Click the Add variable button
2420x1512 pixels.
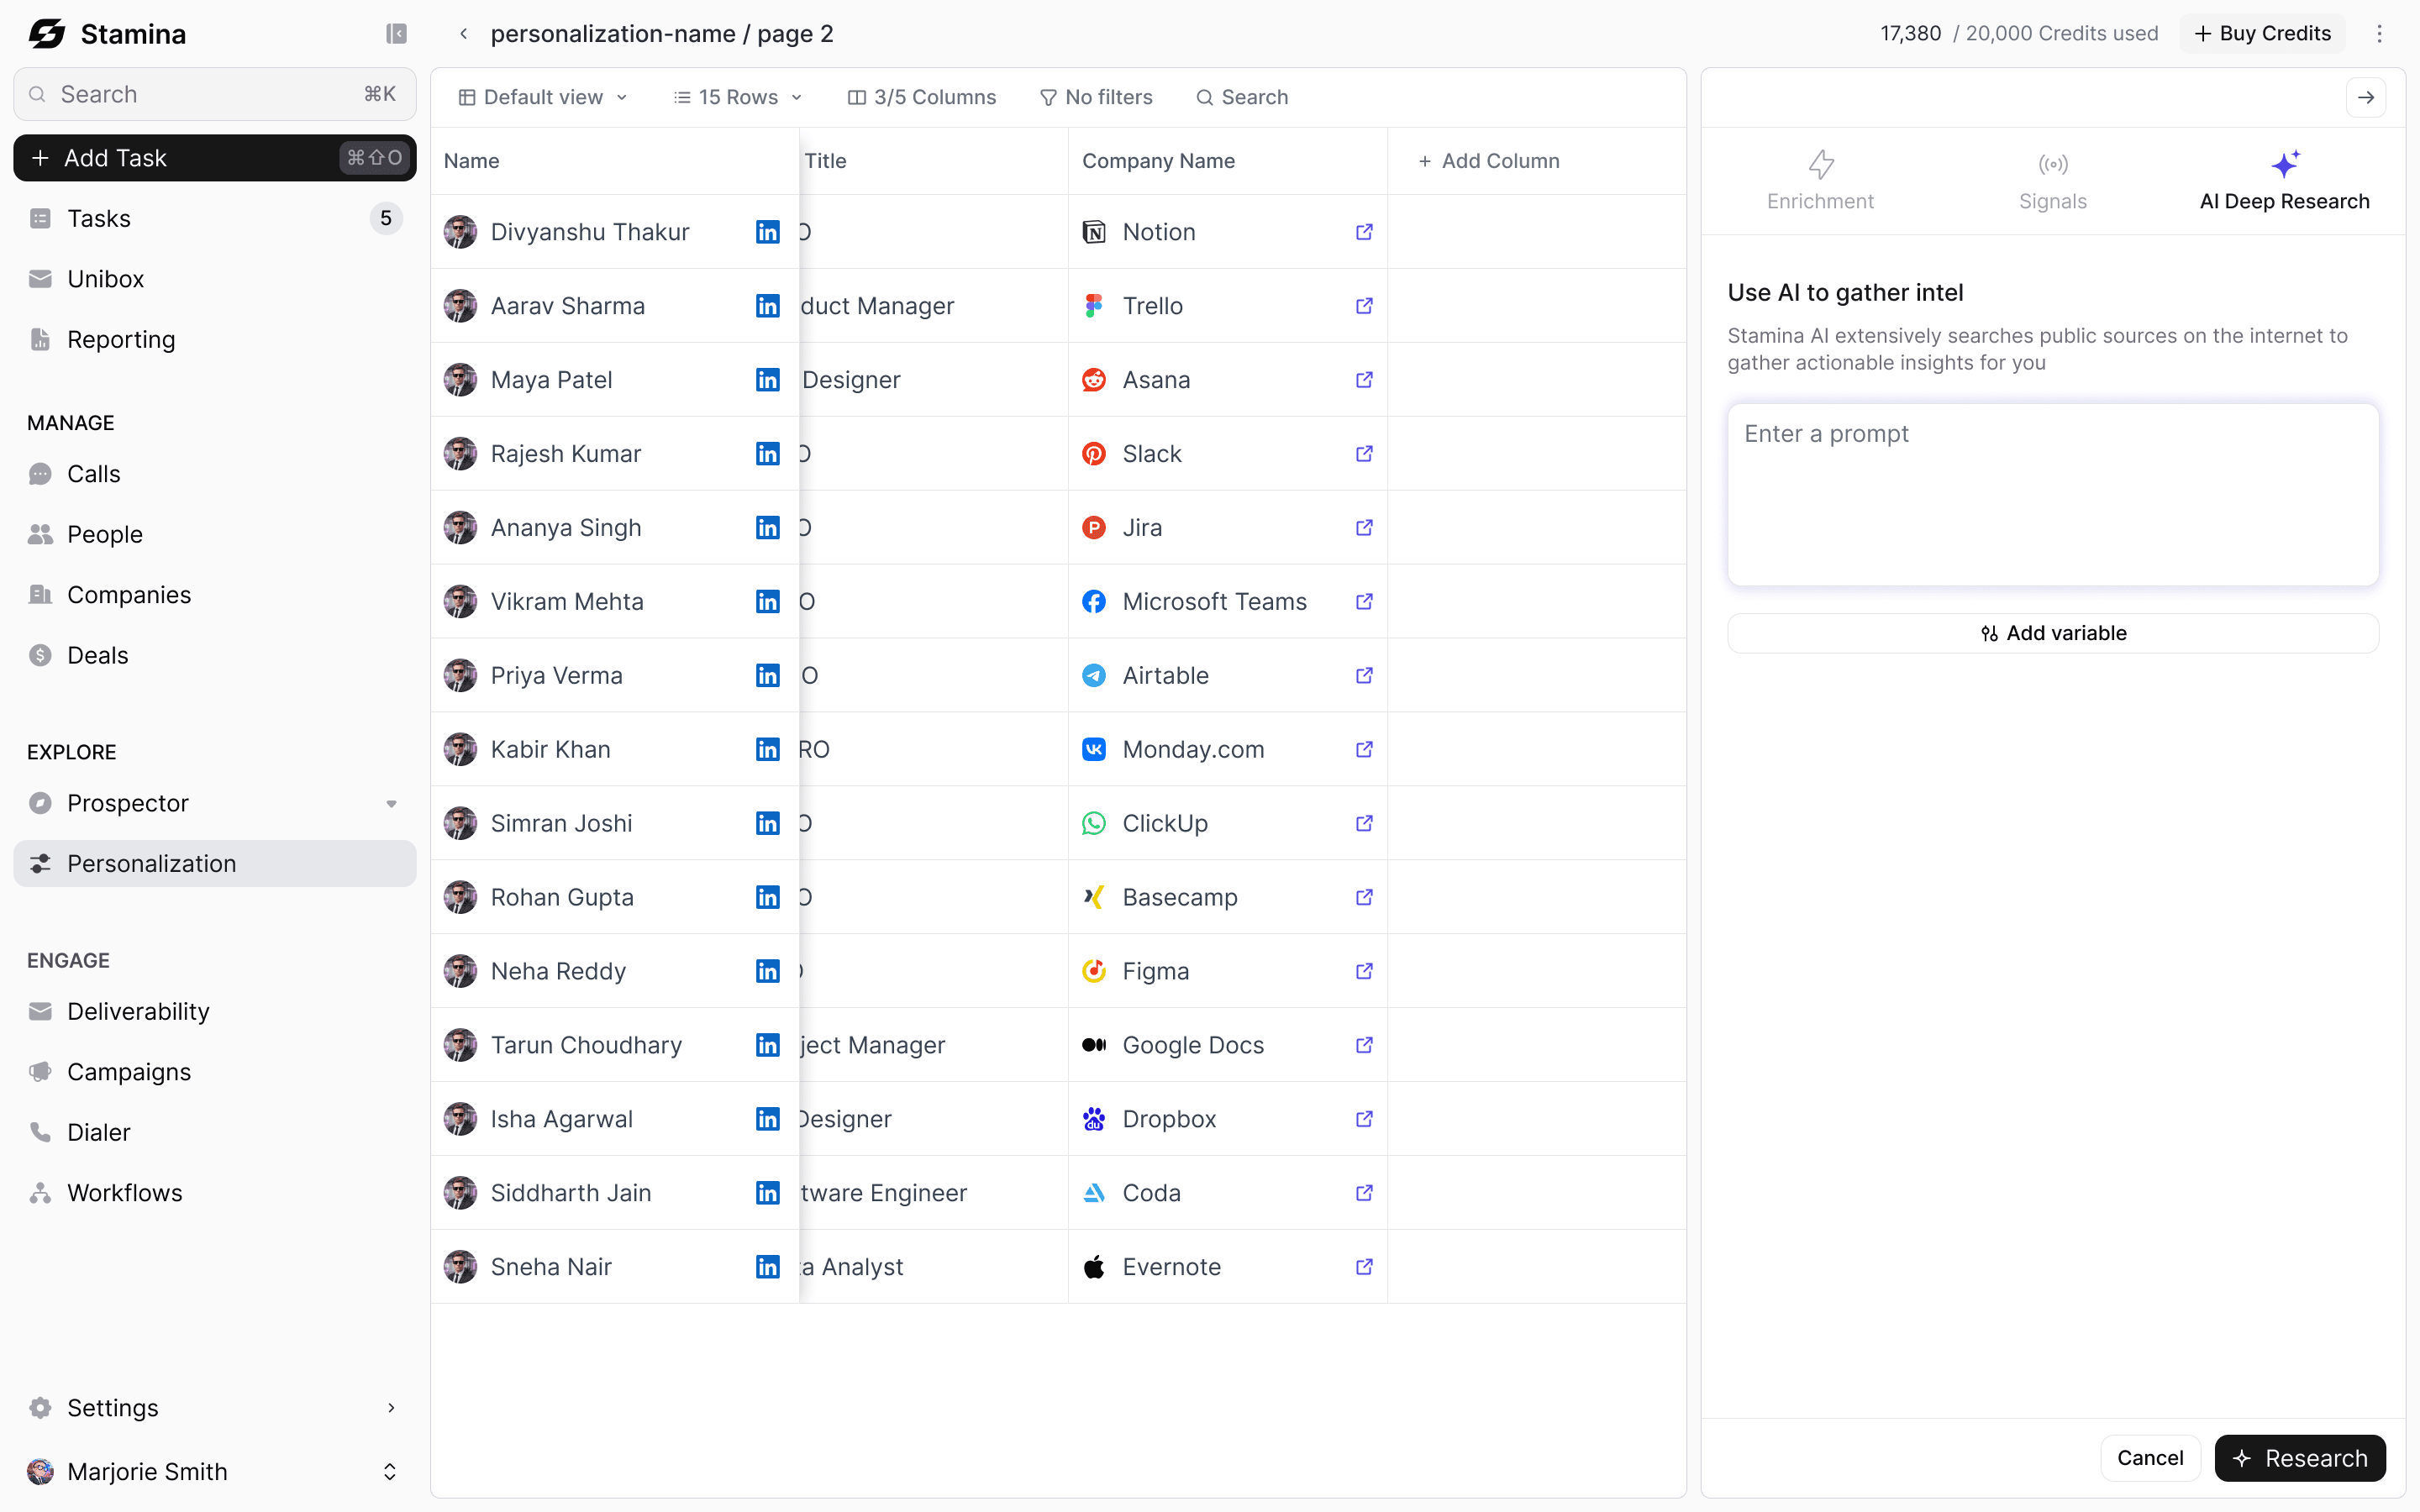click(2052, 633)
